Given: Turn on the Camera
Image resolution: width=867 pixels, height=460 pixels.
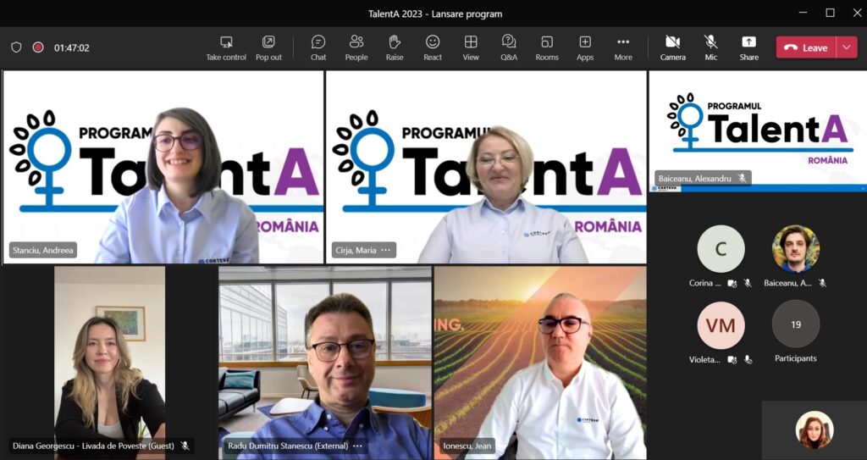Looking at the screenshot, I should [x=672, y=48].
